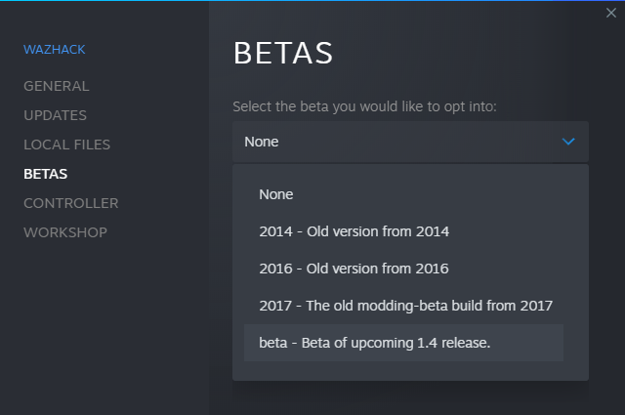Screen dimensions: 625x415
Task: Click the large BETAS page heading
Action: 283,53
